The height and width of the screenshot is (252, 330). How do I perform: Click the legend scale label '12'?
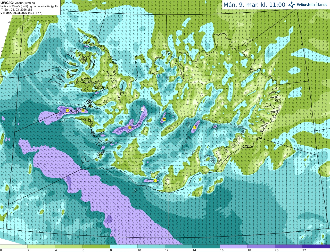pyautogui.click(x=167, y=250)
